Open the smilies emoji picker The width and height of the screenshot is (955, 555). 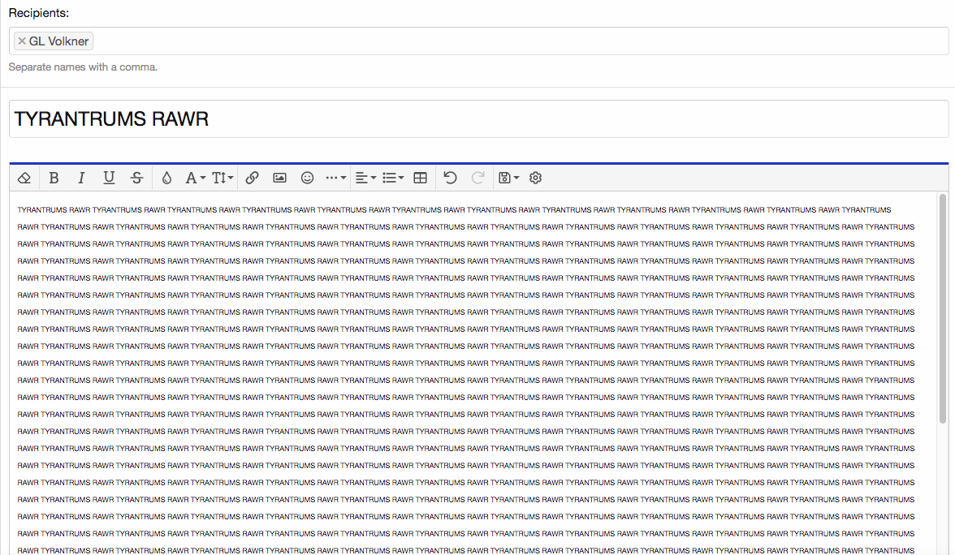308,178
